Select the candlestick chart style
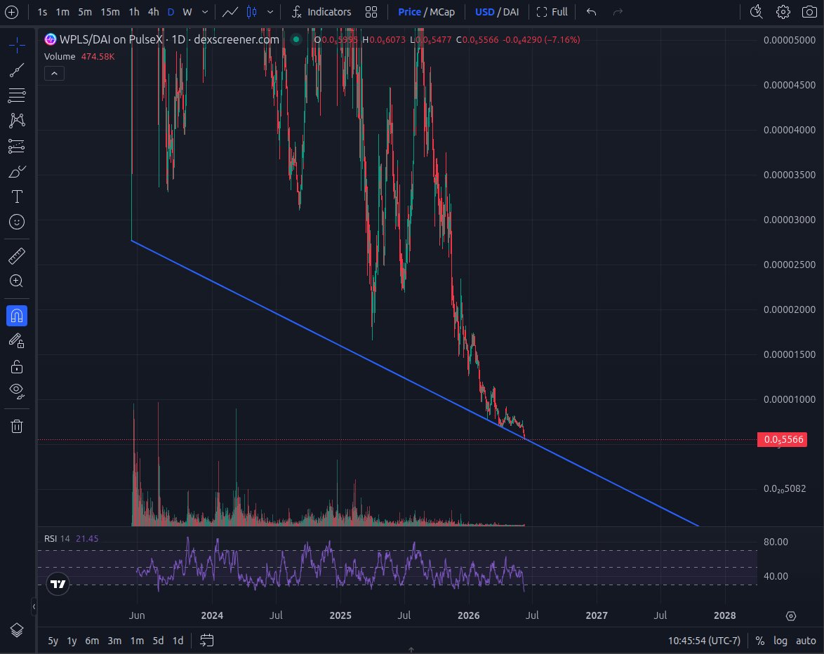The image size is (824, 654). tap(252, 12)
